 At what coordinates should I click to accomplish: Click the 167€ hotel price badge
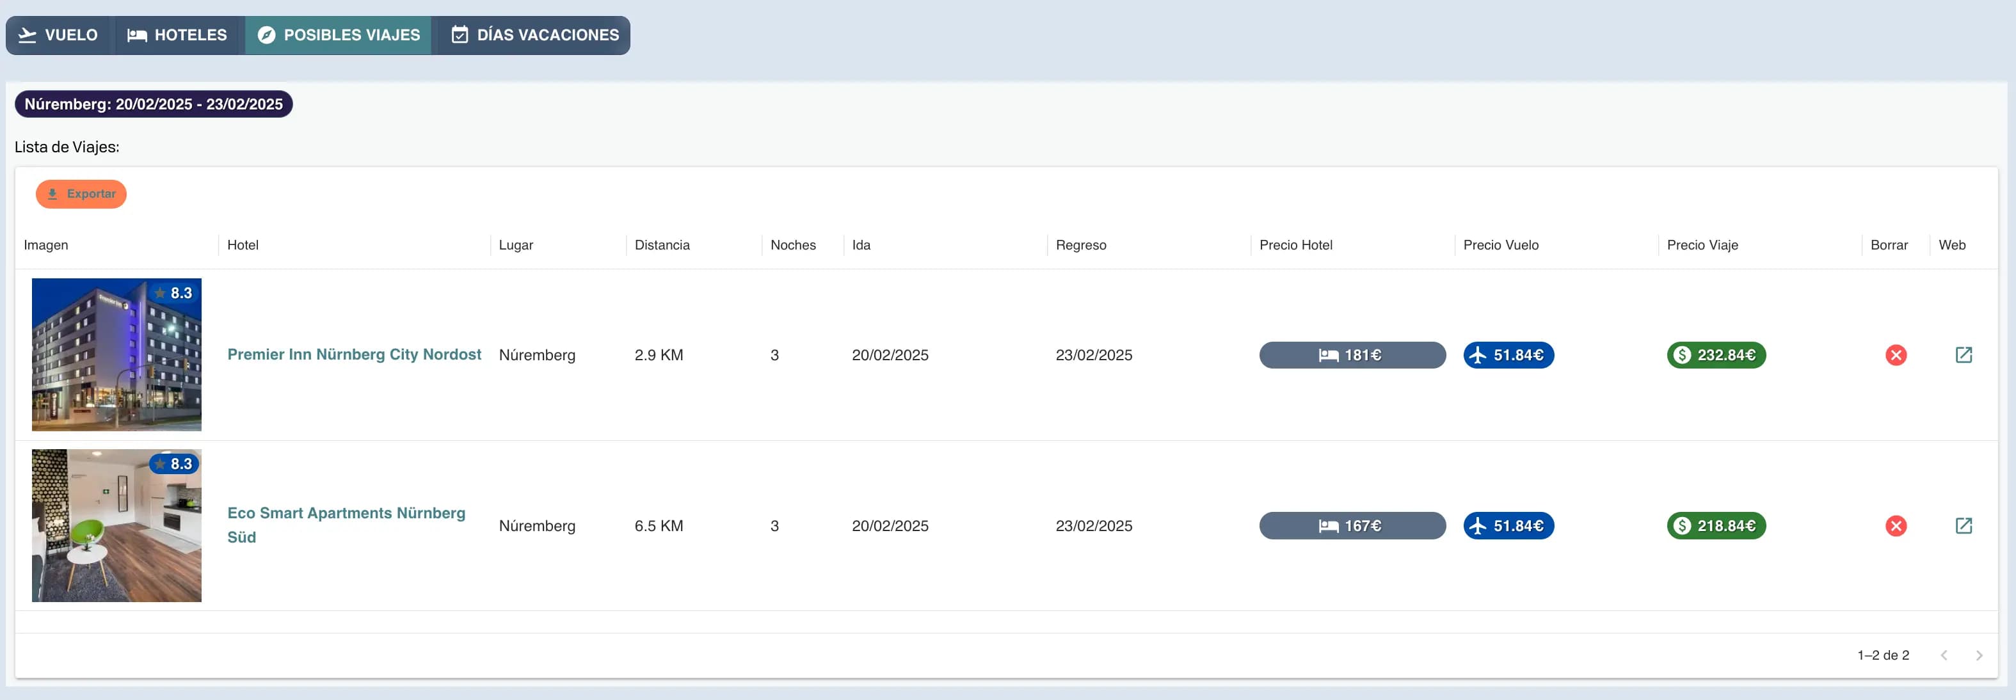1352,525
